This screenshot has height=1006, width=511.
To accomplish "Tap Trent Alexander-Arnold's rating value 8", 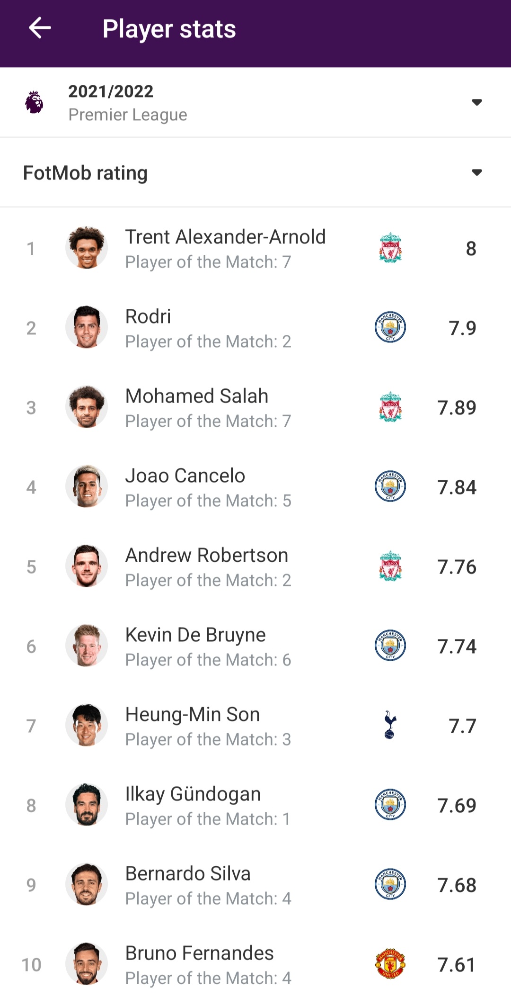I will pyautogui.click(x=470, y=249).
